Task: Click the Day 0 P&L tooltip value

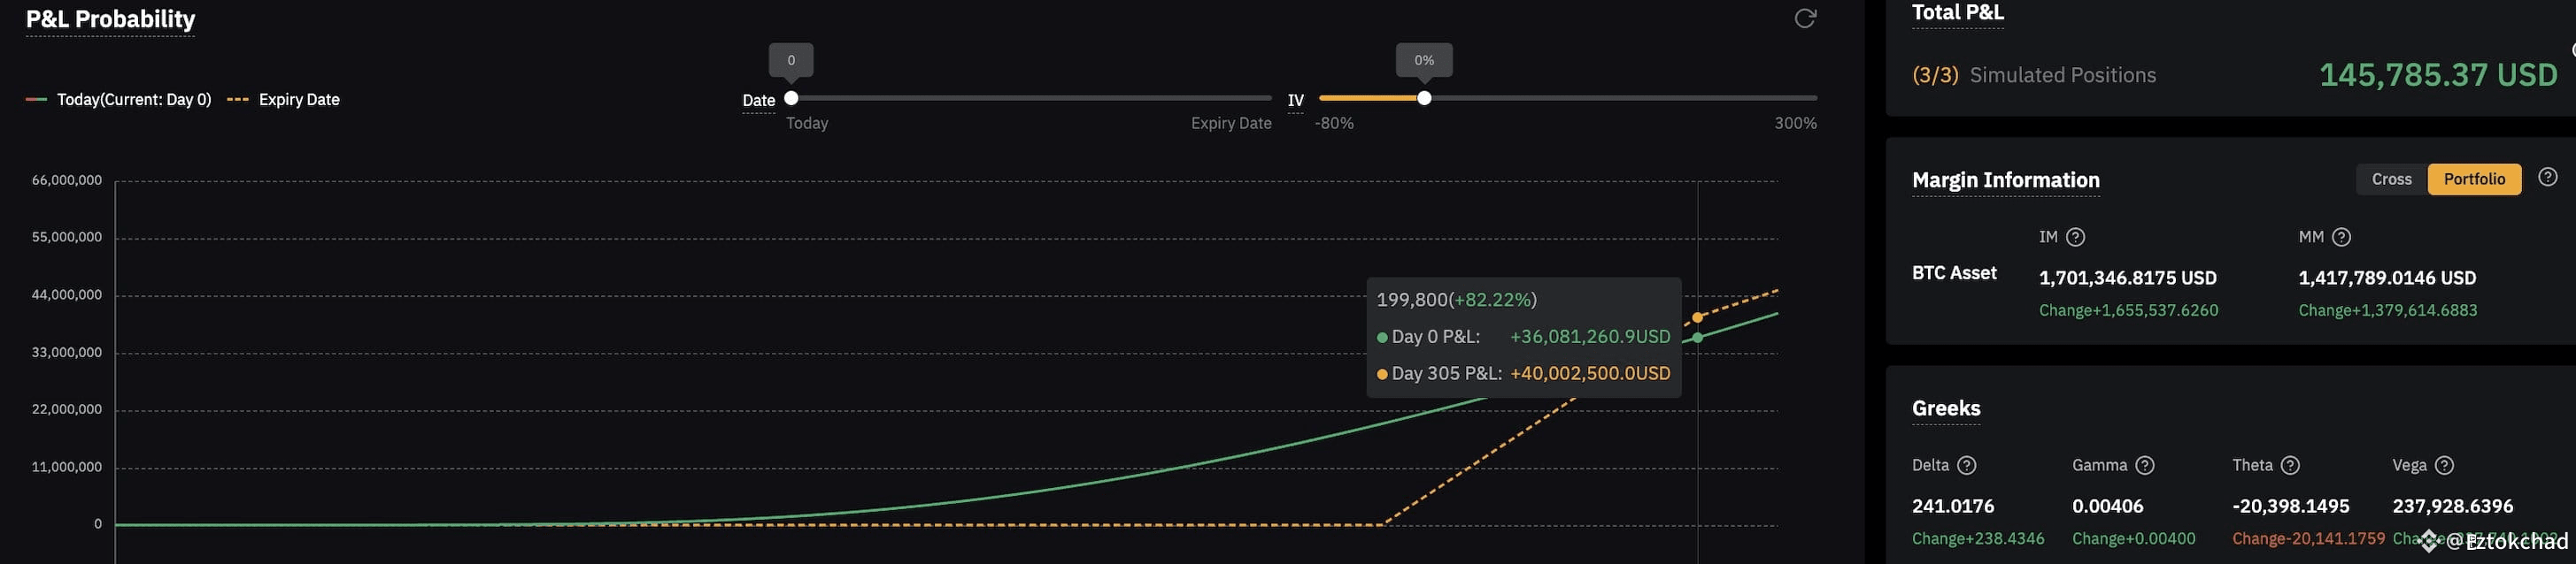Action: [x=1589, y=337]
